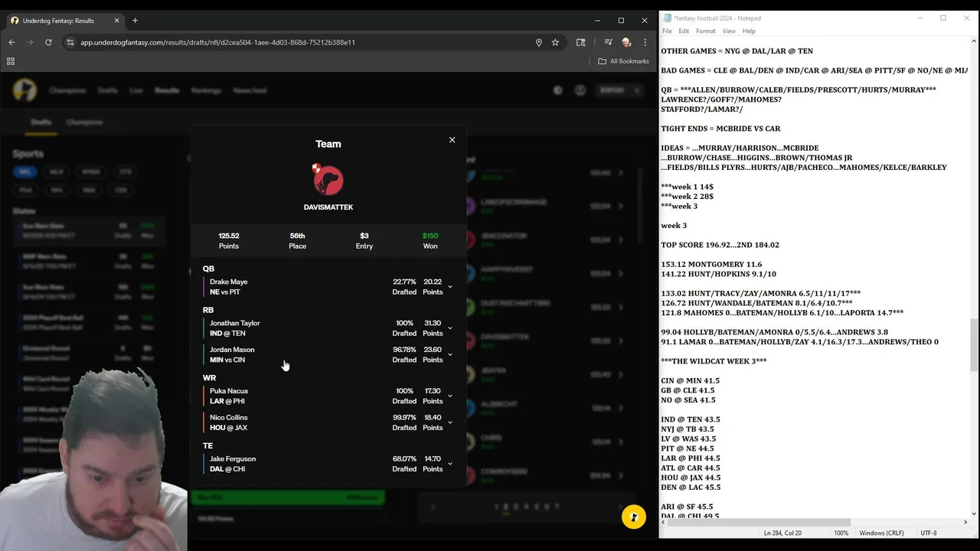The height and width of the screenshot is (551, 980).
Task: Click the location permission icon in address bar
Action: pos(539,42)
